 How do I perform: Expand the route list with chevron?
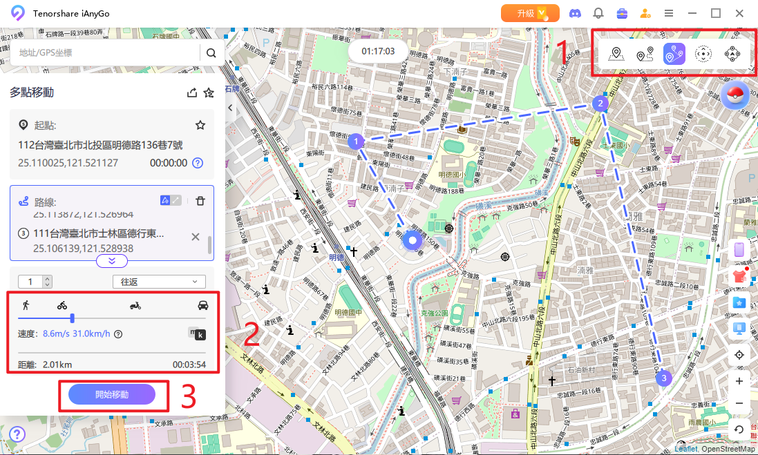112,261
